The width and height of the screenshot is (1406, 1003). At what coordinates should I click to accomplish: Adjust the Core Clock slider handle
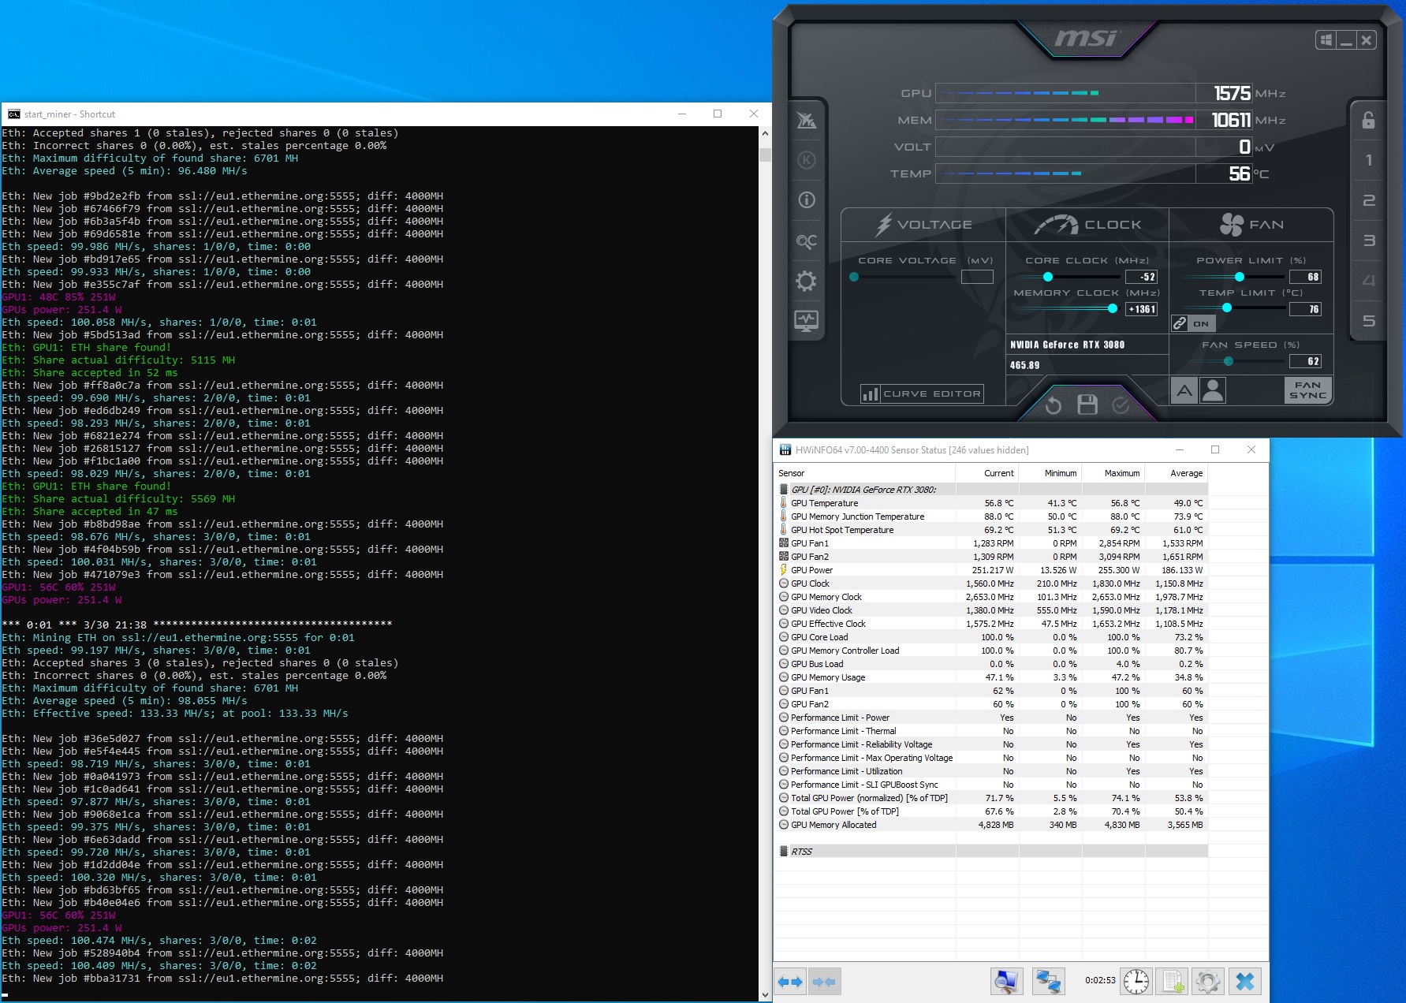pos(1048,277)
